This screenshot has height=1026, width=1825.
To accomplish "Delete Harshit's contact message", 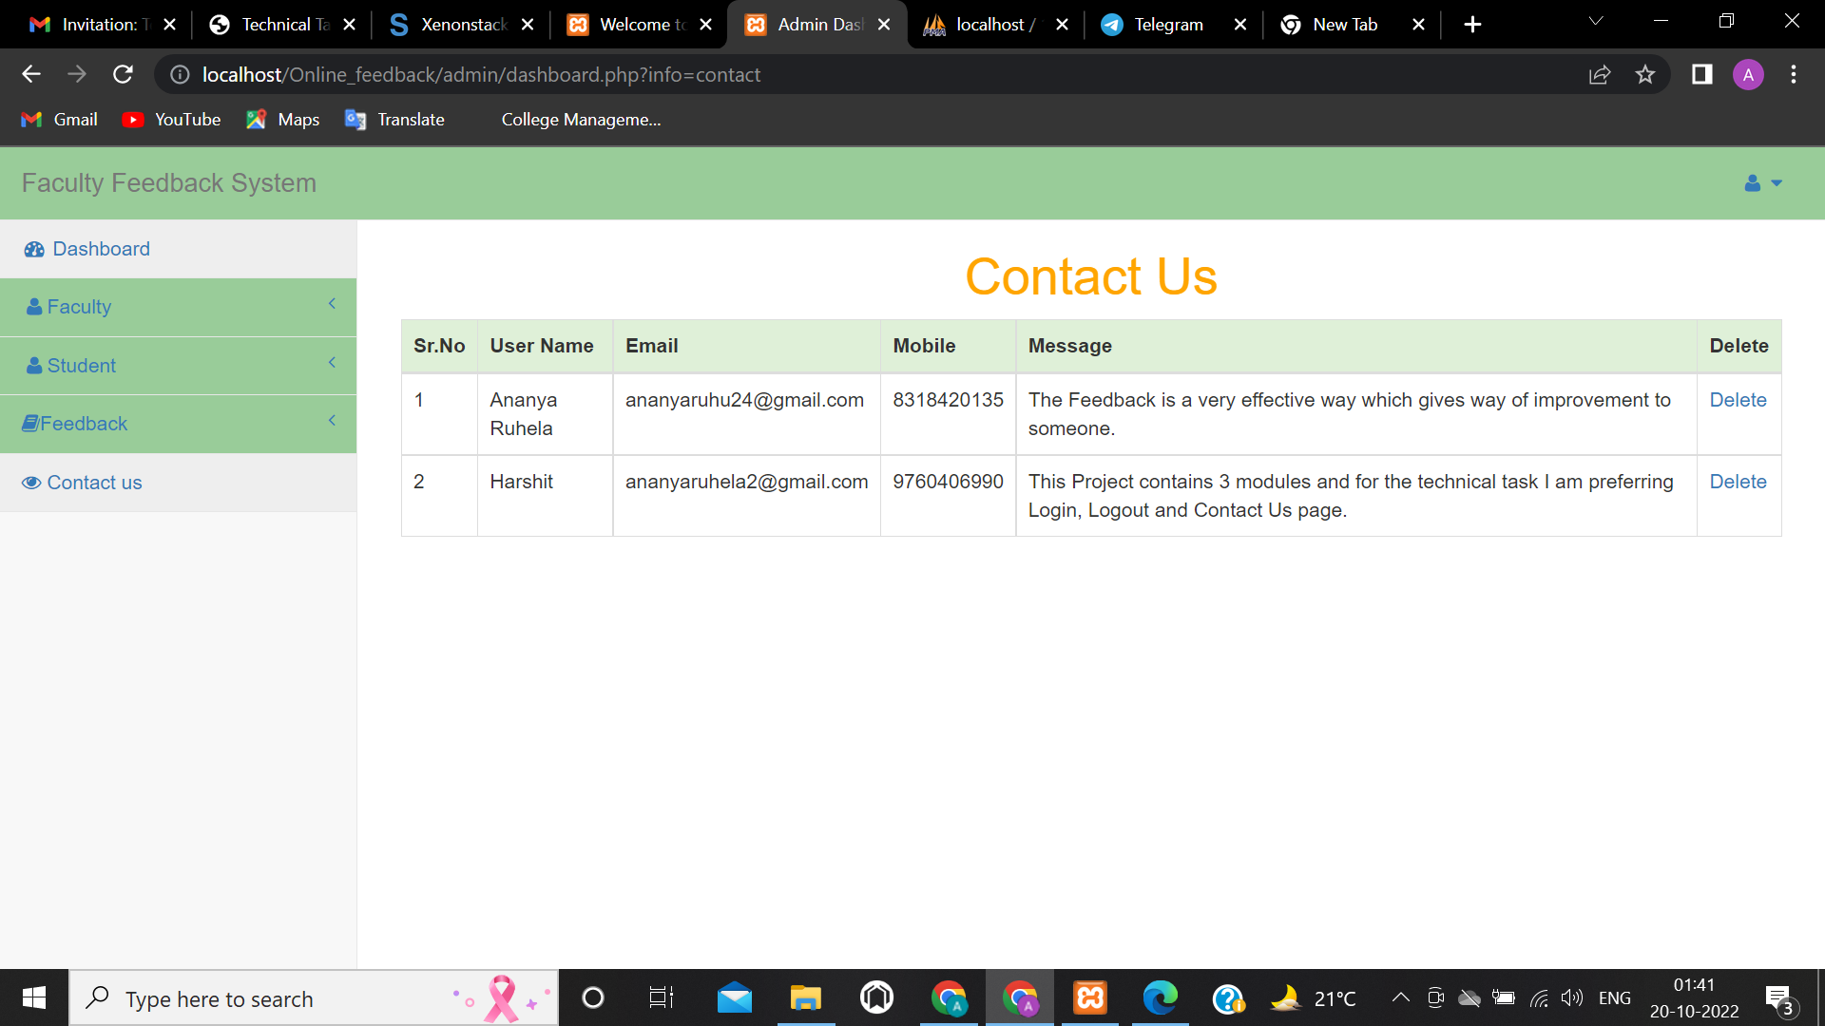I will pyautogui.click(x=1738, y=482).
